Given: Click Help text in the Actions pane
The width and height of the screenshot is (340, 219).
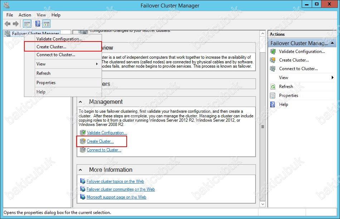Looking at the screenshot, I should (x=283, y=104).
